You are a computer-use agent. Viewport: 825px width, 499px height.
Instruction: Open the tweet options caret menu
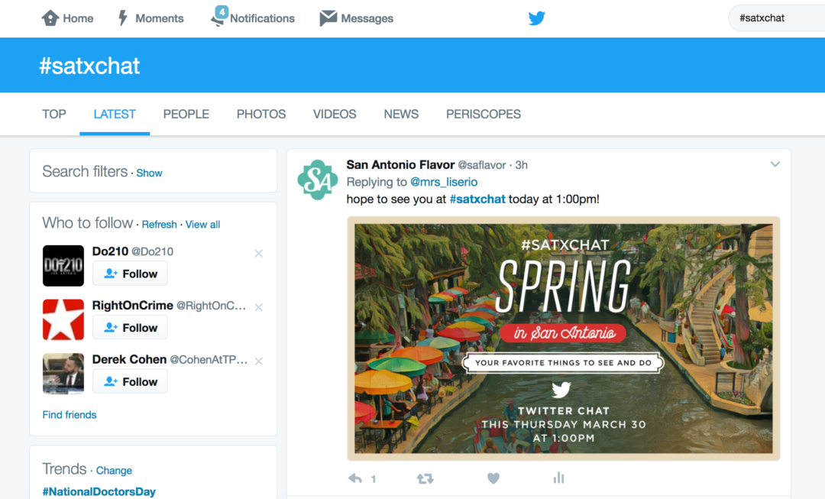point(775,164)
